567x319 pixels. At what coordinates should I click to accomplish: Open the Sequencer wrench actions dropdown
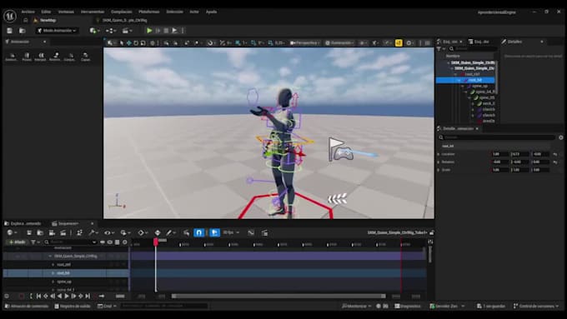click(x=93, y=233)
